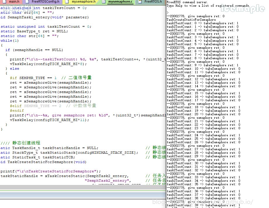Click the 'taskStaticHandle = xTaskCreateStatic(' line

[x=65, y=176]
